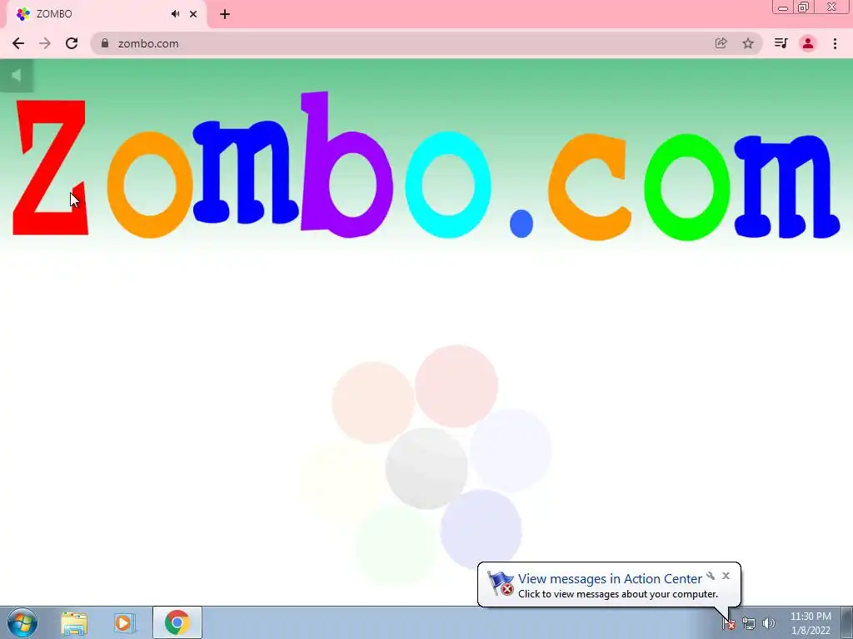This screenshot has height=639, width=853.
Task: View site info via the lock icon
Action: click(x=105, y=43)
